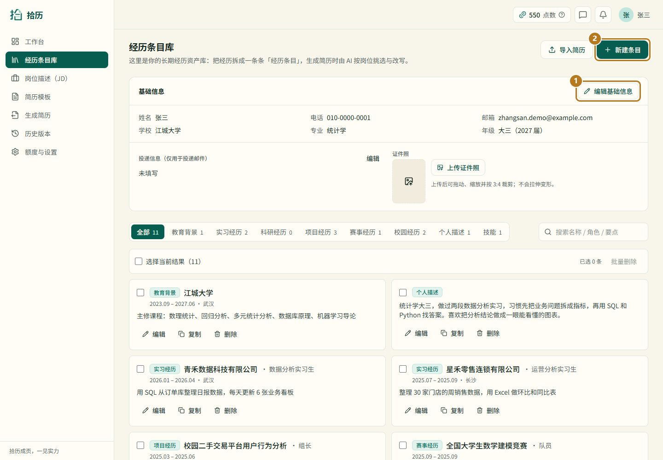Click the 拾历 logo icon
This screenshot has height=460, width=663.
[x=16, y=15]
